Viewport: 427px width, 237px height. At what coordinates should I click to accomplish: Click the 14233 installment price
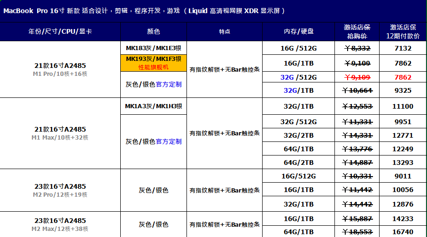(403, 219)
